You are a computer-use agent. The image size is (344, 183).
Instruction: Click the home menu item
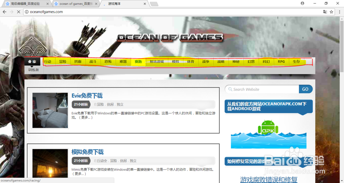(x=32, y=62)
